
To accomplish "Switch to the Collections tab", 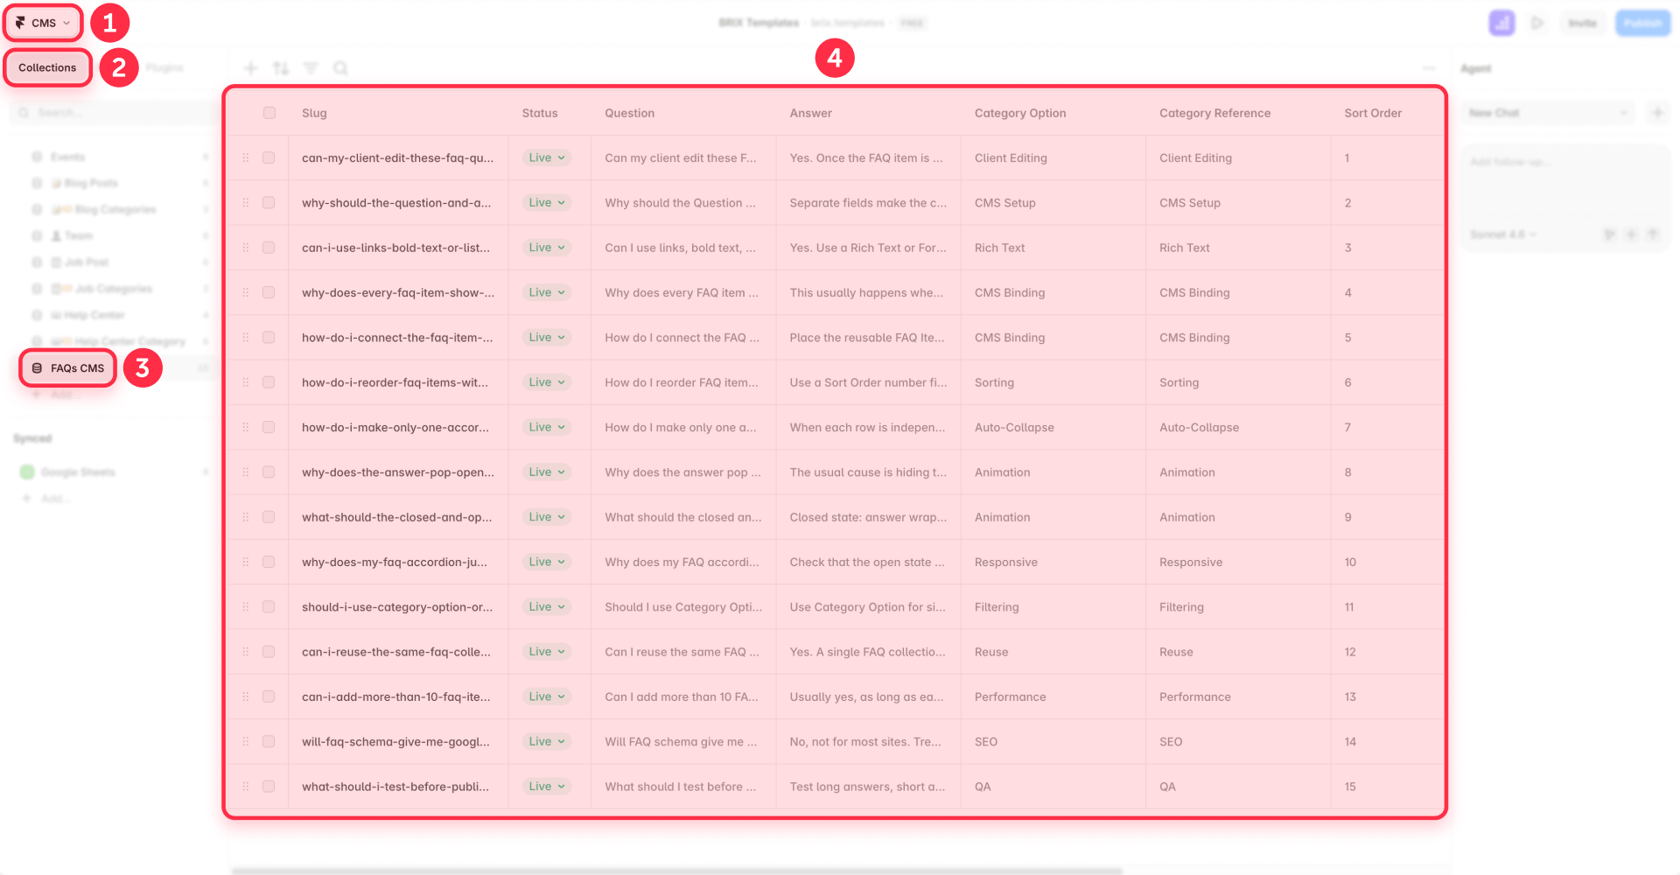I will [x=47, y=68].
